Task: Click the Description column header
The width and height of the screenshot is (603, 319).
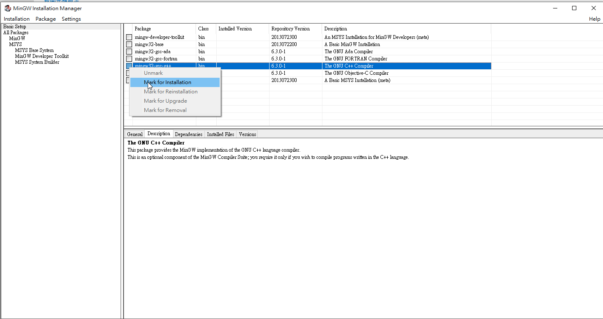Action: pos(407,29)
